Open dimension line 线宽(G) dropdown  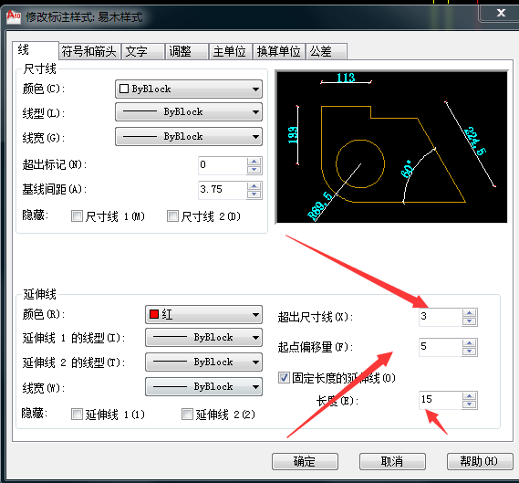pyautogui.click(x=189, y=136)
